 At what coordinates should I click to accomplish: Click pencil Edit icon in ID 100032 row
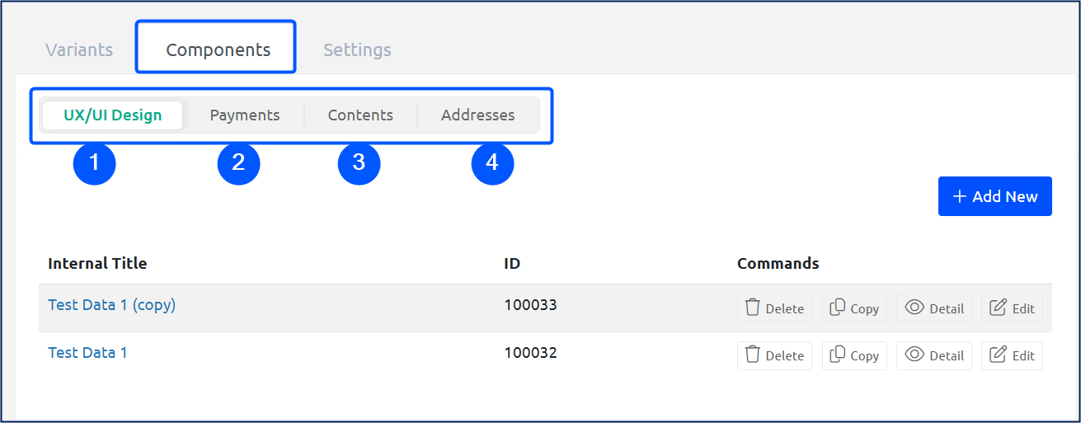(x=998, y=355)
